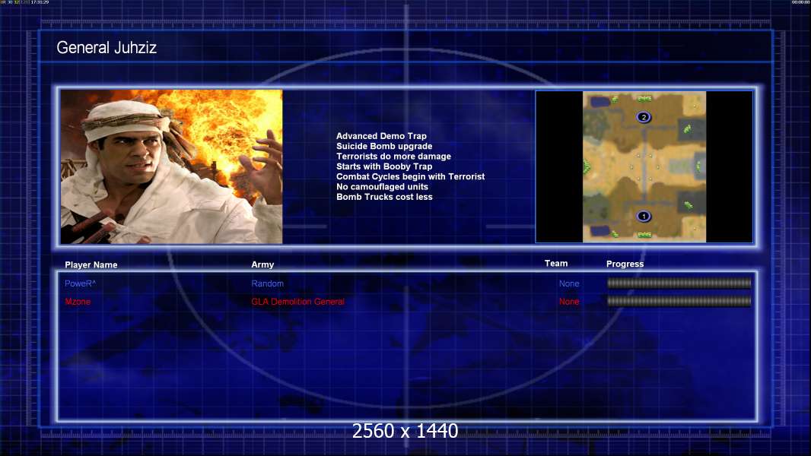
Task: Select player name Mzone
Action: (78, 302)
